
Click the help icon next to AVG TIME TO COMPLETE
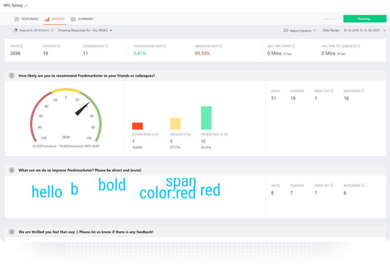click(x=358, y=46)
